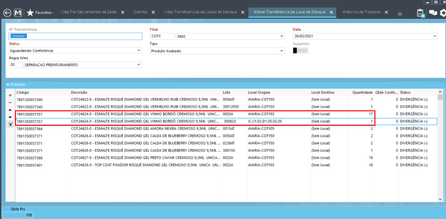
Task: Sort by Quantidade column header
Action: pos(362,92)
